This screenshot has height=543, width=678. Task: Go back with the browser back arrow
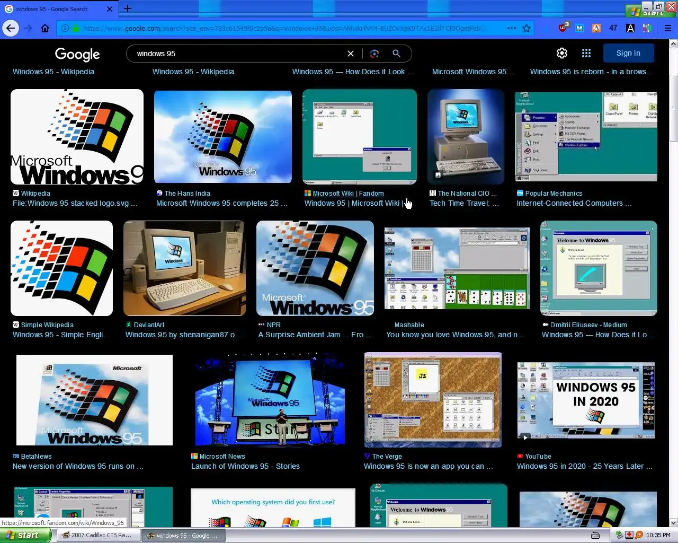11,28
